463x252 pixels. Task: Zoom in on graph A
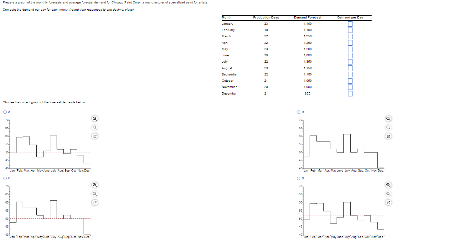point(94,119)
